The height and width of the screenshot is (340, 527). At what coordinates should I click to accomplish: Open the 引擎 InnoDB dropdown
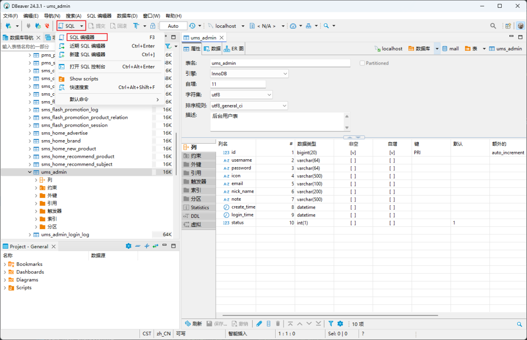249,73
